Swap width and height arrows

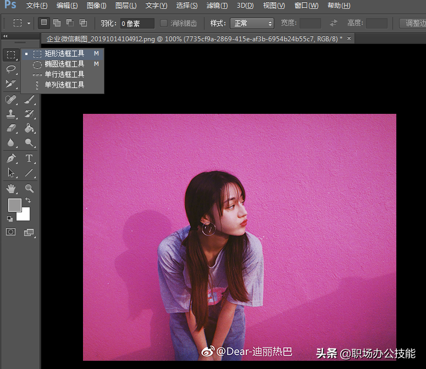(334, 23)
